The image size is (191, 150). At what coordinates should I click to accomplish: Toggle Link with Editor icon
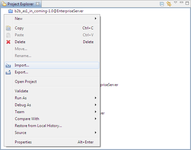(x=169, y=4)
